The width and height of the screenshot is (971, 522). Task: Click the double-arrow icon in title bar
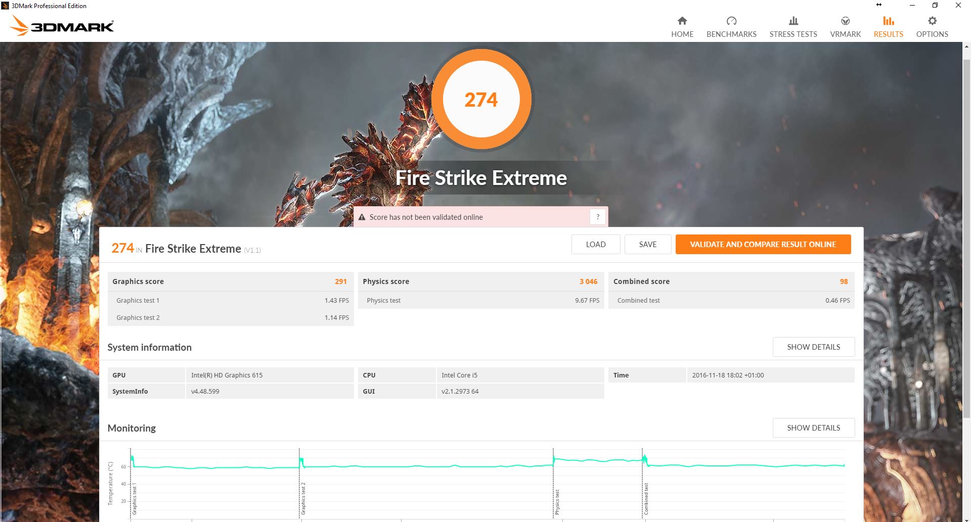(879, 5)
